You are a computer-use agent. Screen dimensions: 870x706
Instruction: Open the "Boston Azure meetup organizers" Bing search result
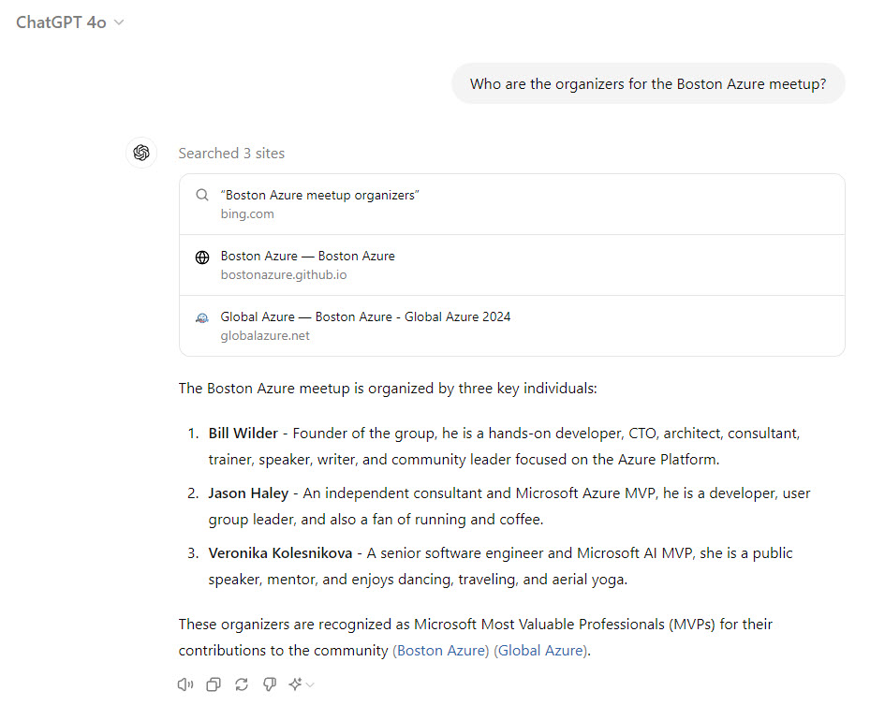511,204
